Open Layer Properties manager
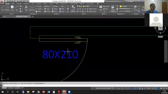This screenshot has width=168, height=94. coord(73,9)
